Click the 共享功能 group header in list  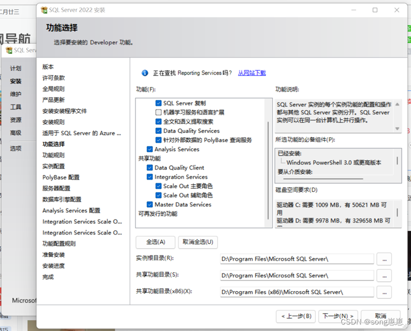(x=149, y=158)
